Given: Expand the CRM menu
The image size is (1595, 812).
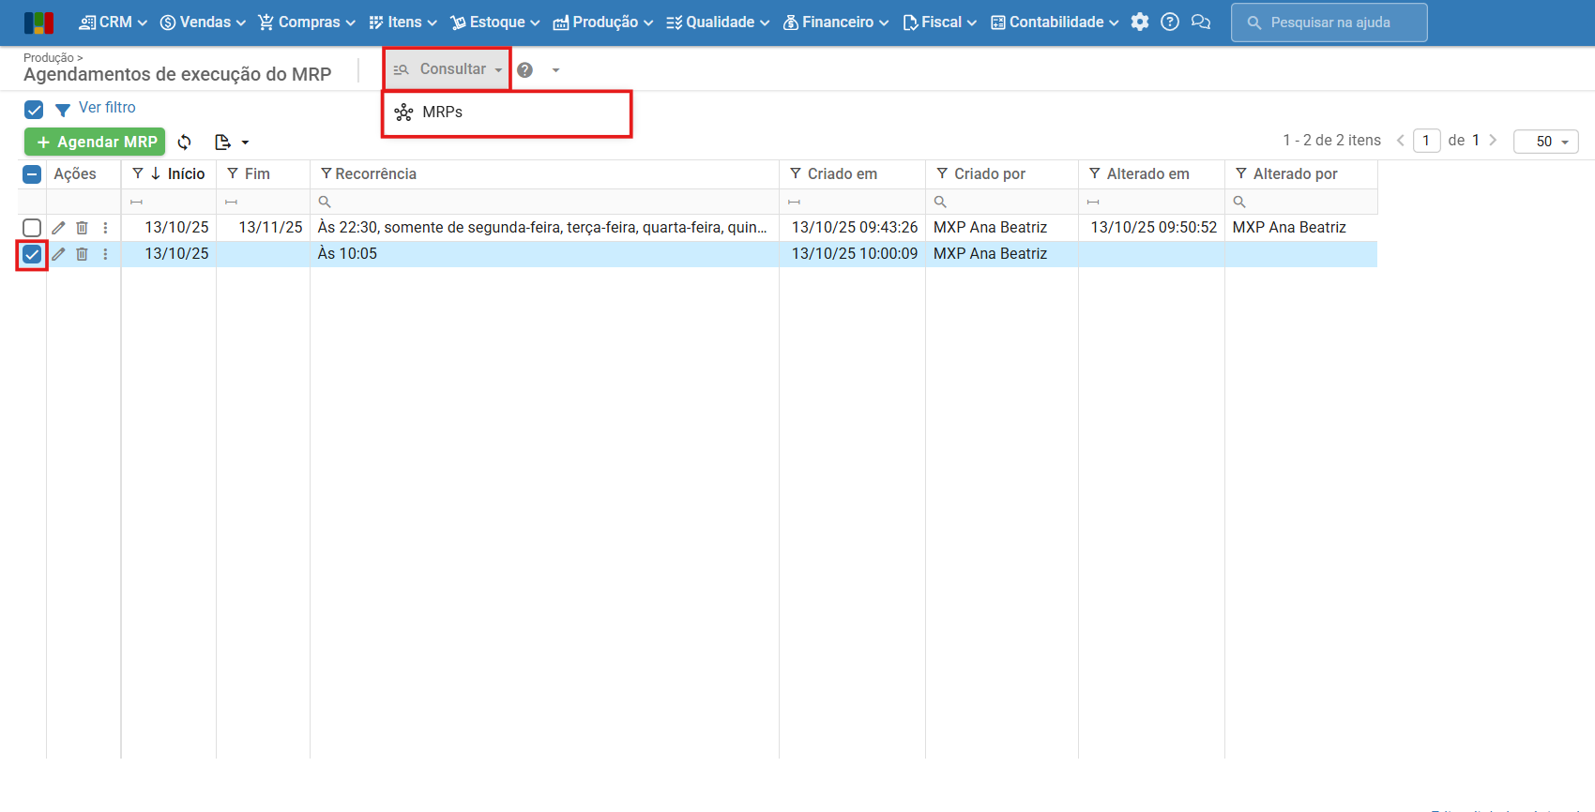Looking at the screenshot, I should (x=114, y=23).
